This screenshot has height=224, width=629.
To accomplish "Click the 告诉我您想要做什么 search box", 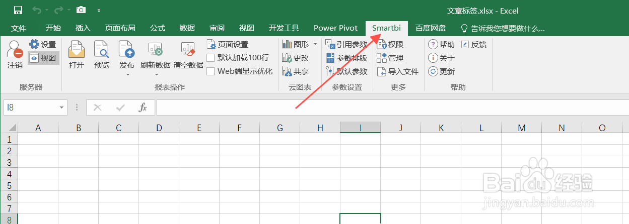I will (503, 29).
